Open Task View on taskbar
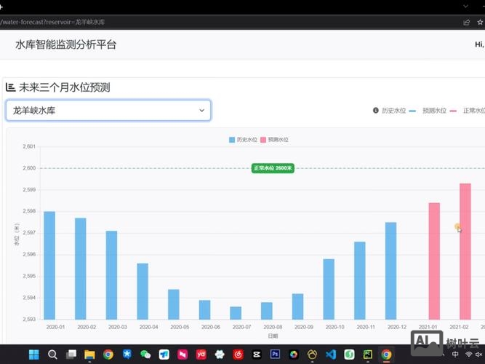This screenshot has height=364, width=485. tap(71, 354)
